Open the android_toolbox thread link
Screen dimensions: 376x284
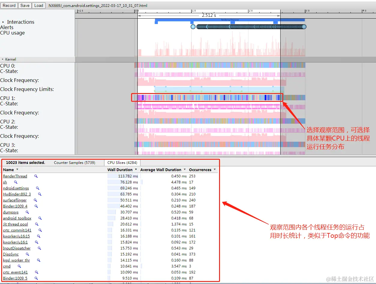17,218
